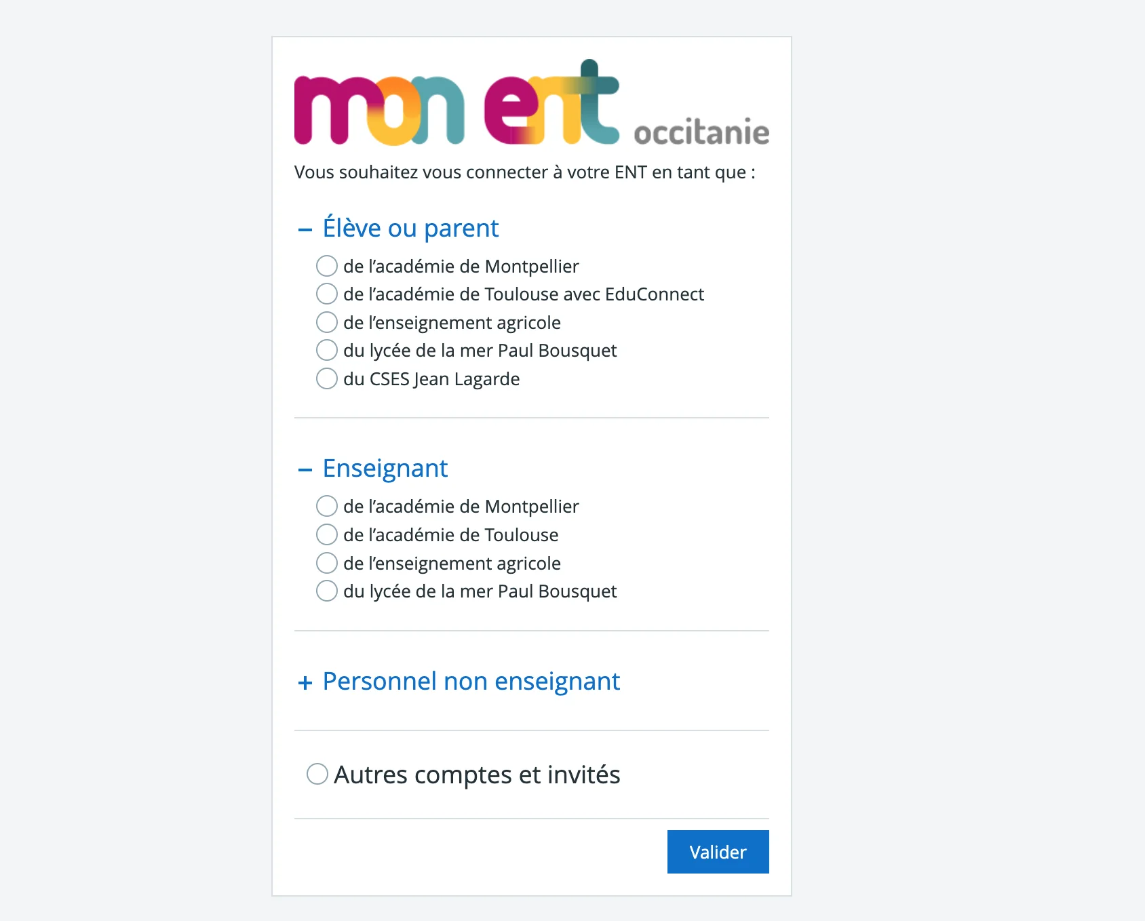Select student enseignement agricole radio button
This screenshot has width=1145, height=921.
click(327, 322)
